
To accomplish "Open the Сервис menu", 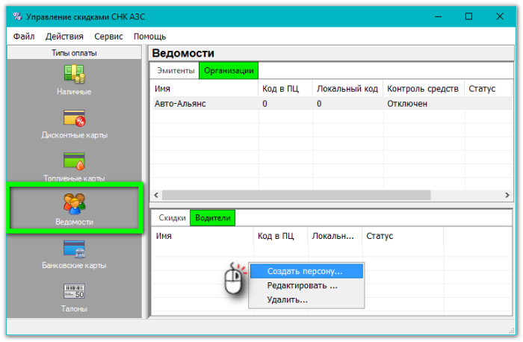I will (109, 36).
